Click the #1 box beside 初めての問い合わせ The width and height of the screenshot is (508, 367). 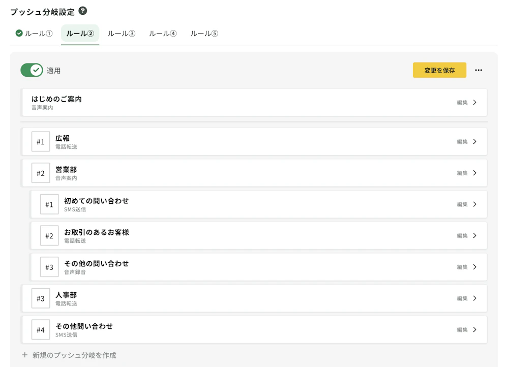[49, 204]
